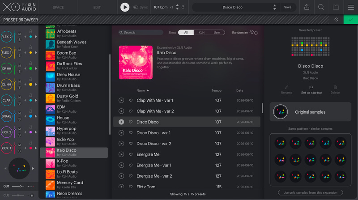Viewport: 358px width, 200px height.
Task: Play the main transport button
Action: click(125, 7)
